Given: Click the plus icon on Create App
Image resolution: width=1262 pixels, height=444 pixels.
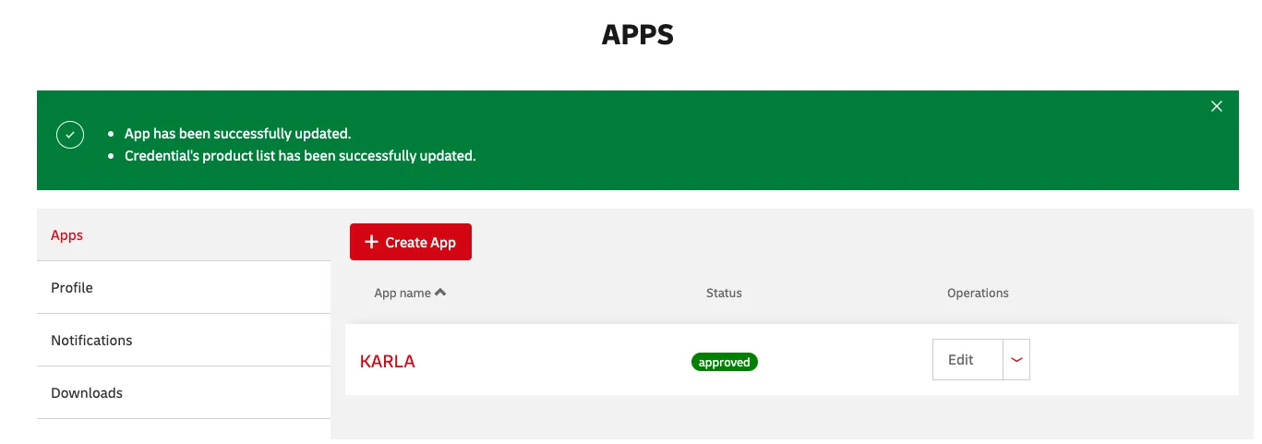Looking at the screenshot, I should 371,242.
